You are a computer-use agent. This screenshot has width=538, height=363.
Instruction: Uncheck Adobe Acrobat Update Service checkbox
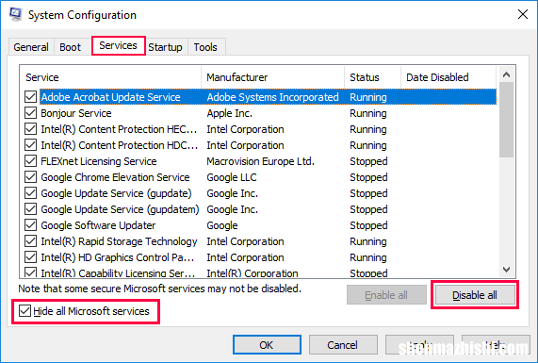30,97
